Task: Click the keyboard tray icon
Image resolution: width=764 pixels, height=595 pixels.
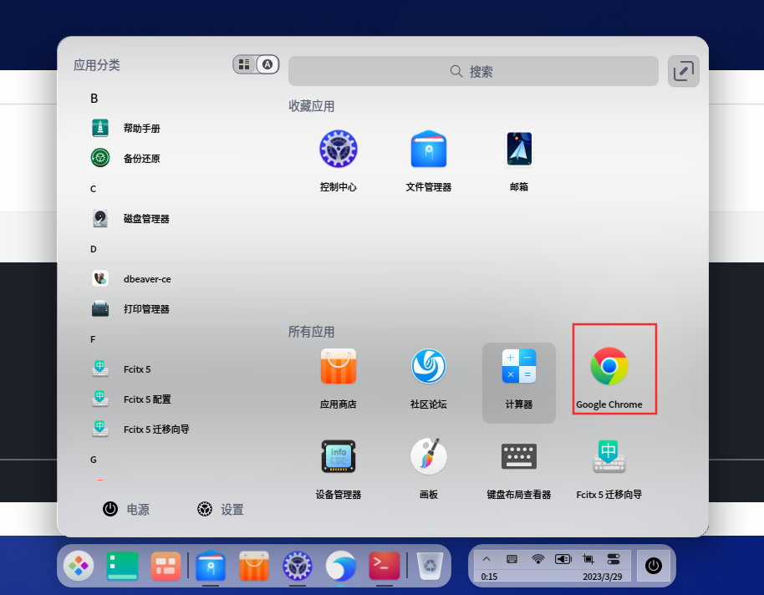Action: [x=512, y=559]
